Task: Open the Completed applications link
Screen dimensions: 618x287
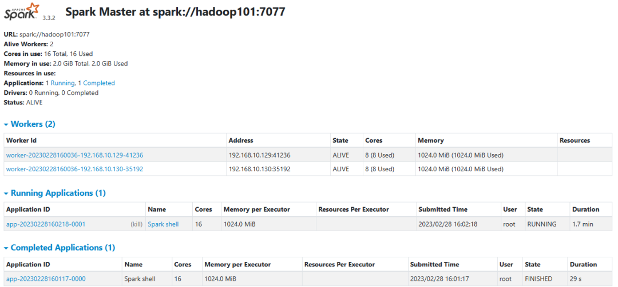Action: [99, 83]
